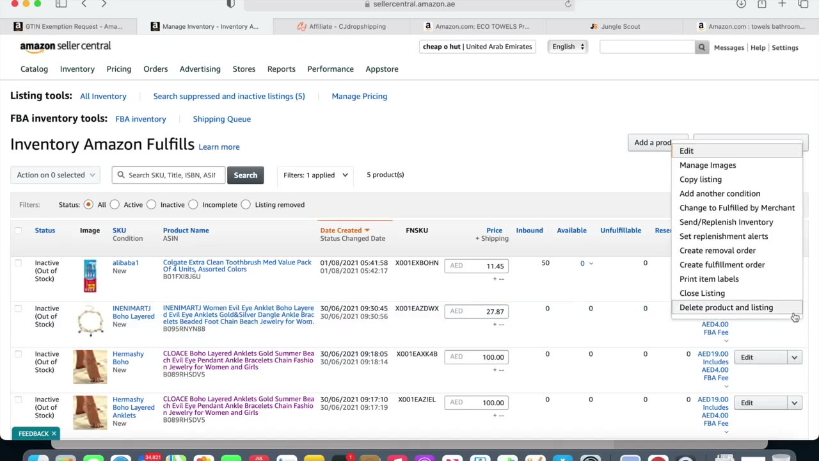Click the Learn more link
Screen dimensions: 819x461
pos(219,147)
